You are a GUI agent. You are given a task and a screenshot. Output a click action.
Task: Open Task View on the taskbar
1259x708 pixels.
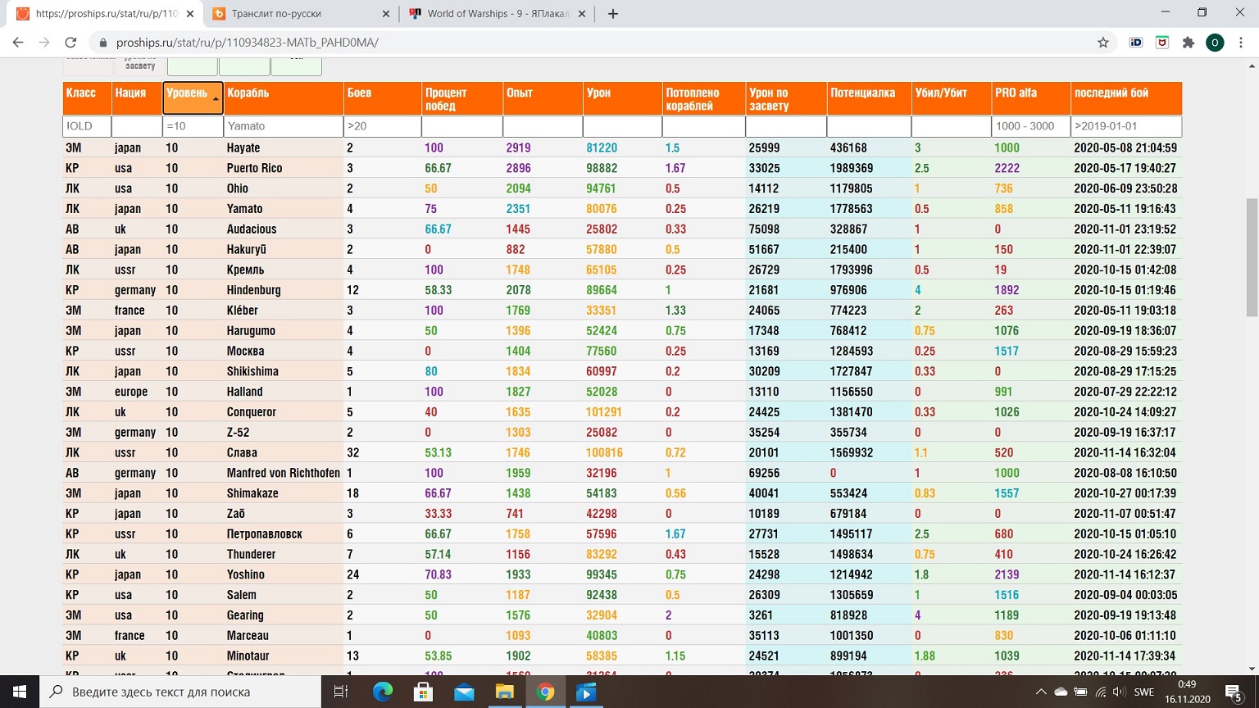click(x=341, y=692)
